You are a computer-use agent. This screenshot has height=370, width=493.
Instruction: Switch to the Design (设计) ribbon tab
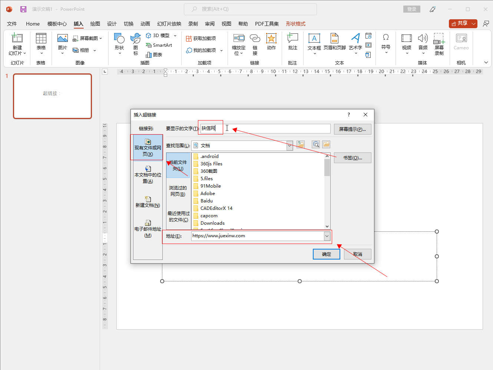tap(112, 24)
